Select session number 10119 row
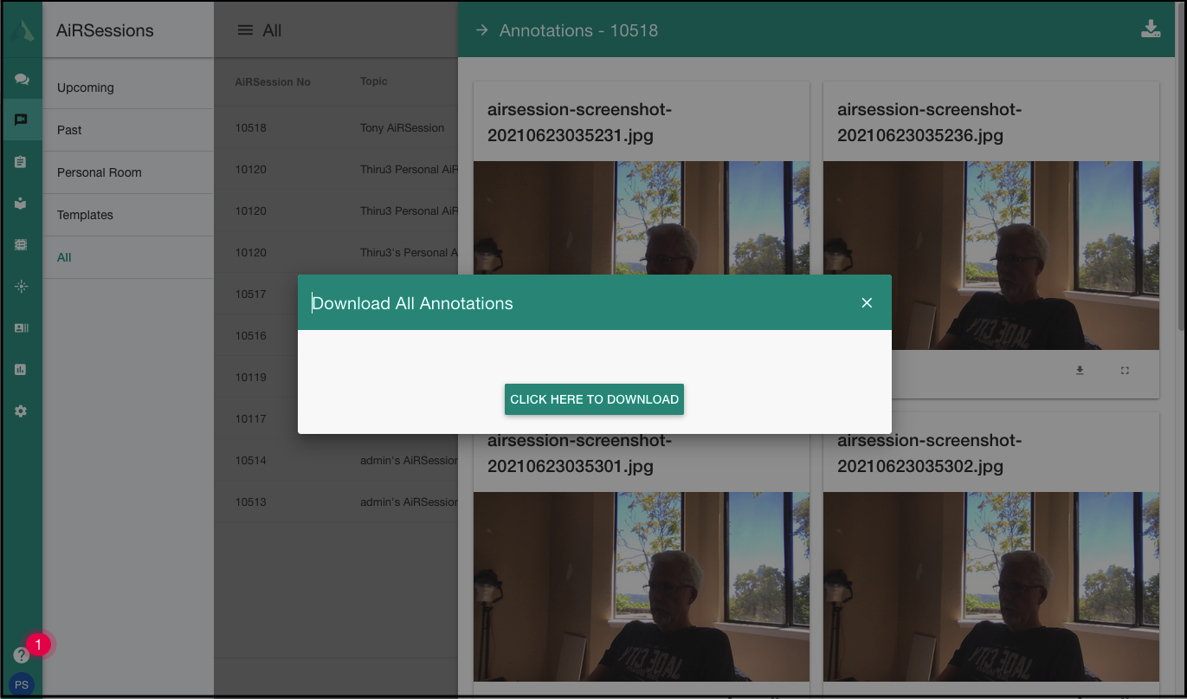 [336, 378]
